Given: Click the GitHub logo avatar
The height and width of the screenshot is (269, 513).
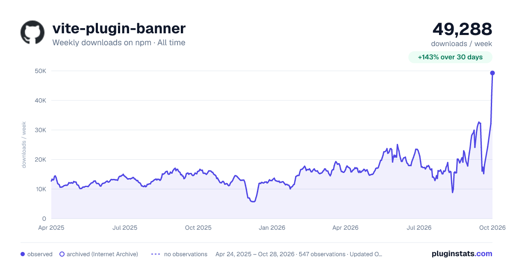Looking at the screenshot, I should (x=32, y=32).
